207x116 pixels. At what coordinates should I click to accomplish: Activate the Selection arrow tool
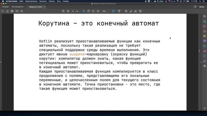pos(84,11)
